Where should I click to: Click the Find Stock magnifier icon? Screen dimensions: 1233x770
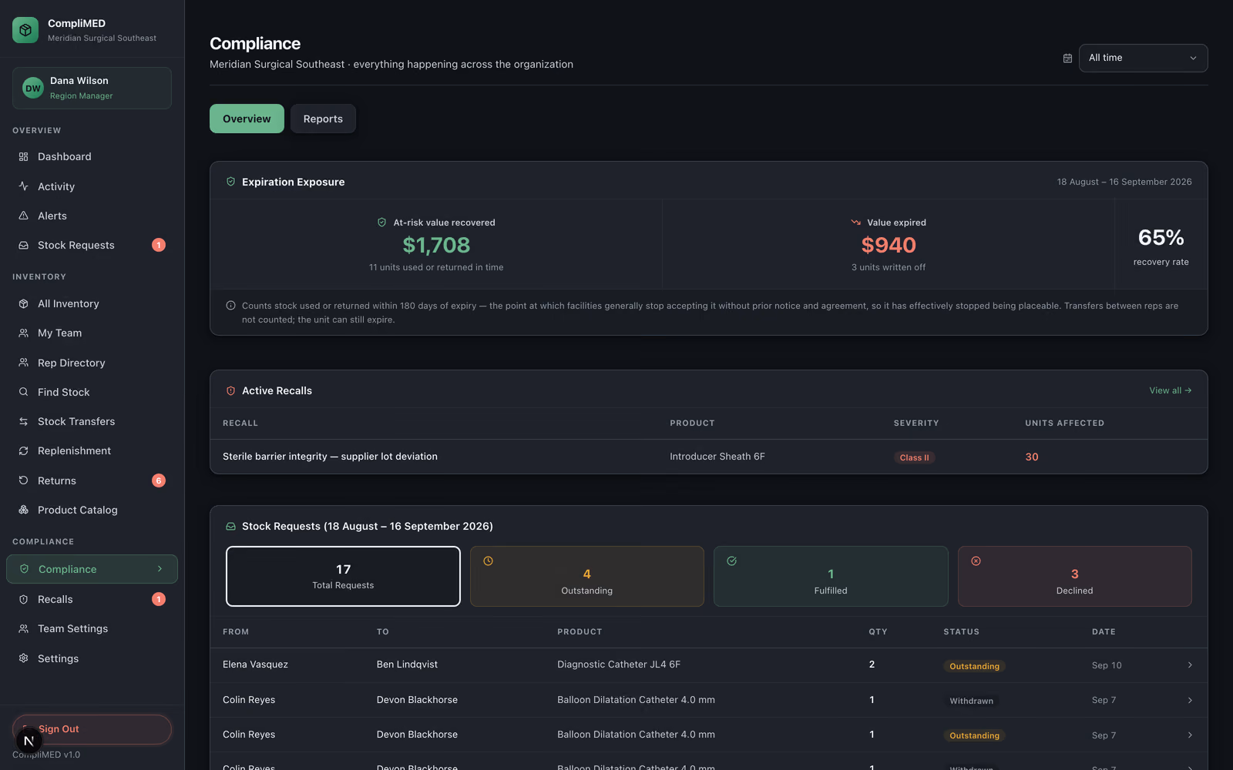[x=23, y=392]
